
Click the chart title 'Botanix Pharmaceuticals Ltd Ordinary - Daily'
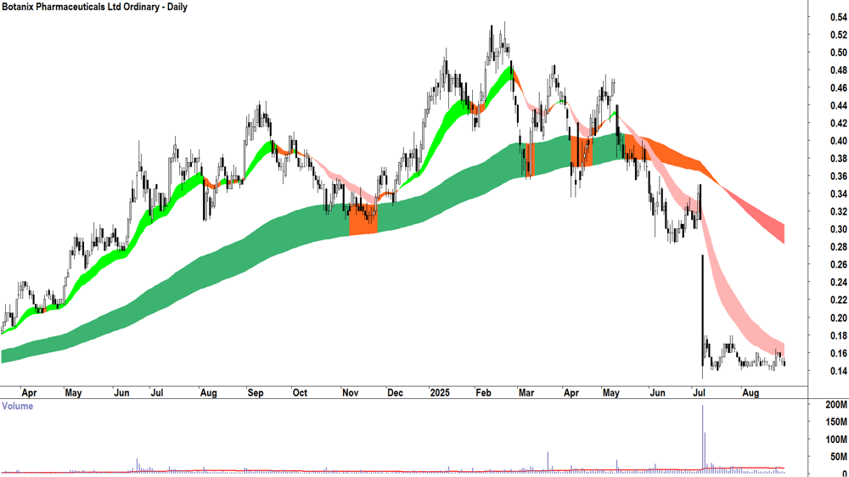(x=95, y=7)
